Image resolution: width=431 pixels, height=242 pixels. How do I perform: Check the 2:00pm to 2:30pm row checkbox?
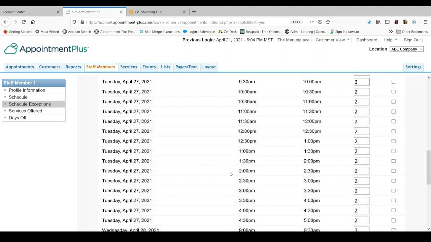(x=393, y=171)
